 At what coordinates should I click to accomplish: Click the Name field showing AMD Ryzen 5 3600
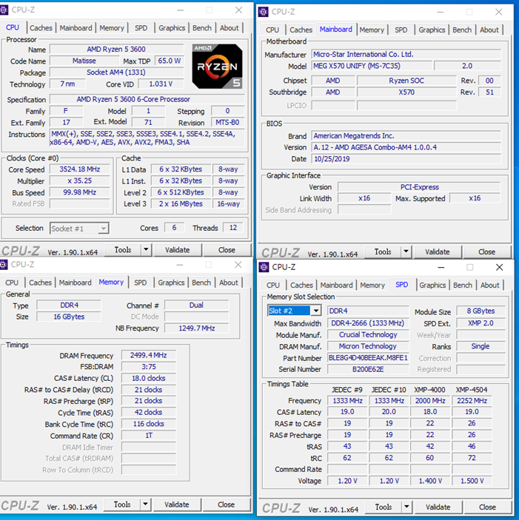(x=116, y=50)
